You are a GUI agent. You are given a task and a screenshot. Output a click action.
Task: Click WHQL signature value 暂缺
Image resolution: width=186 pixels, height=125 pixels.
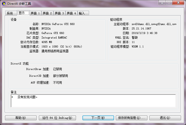click(135, 37)
